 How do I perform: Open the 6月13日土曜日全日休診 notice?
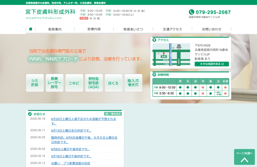click(x=72, y=130)
